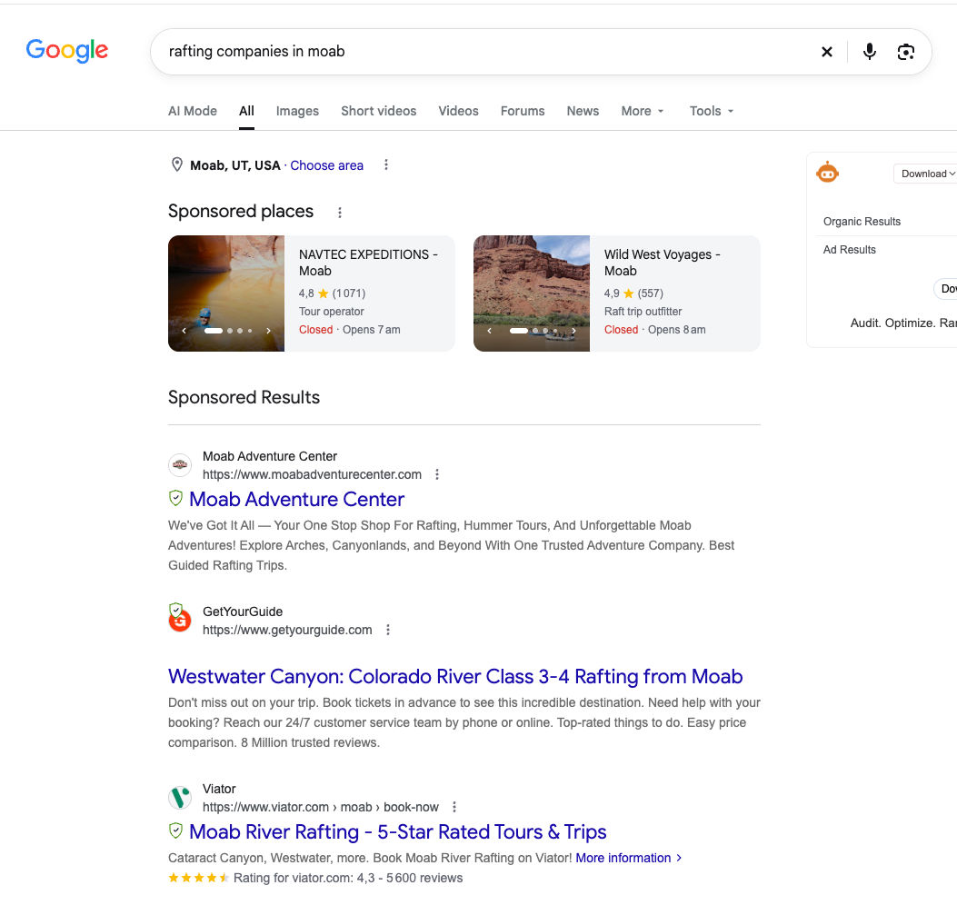The image size is (957, 905).
Task: Click NAVTEC's 4,8 (1 071) rating text
Action: [332, 293]
